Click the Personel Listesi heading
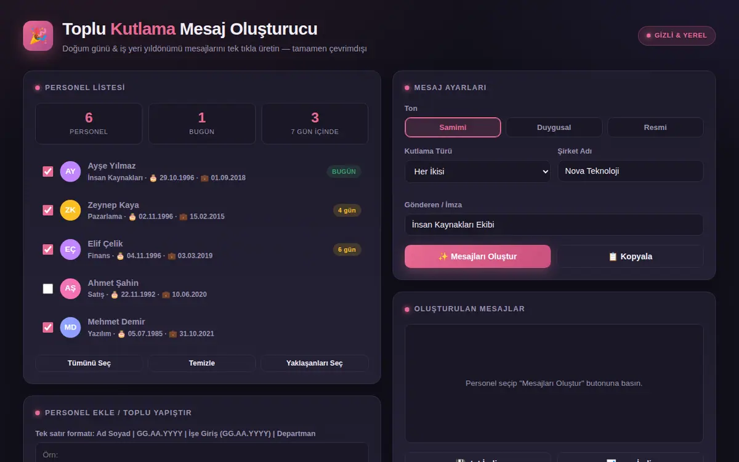Screen dimensions: 739x462 pyautogui.click(x=85, y=87)
